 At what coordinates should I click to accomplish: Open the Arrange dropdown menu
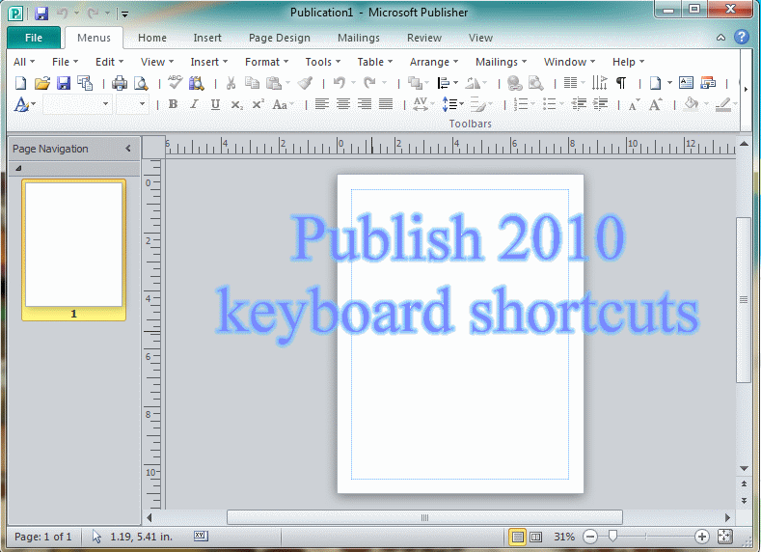(433, 62)
